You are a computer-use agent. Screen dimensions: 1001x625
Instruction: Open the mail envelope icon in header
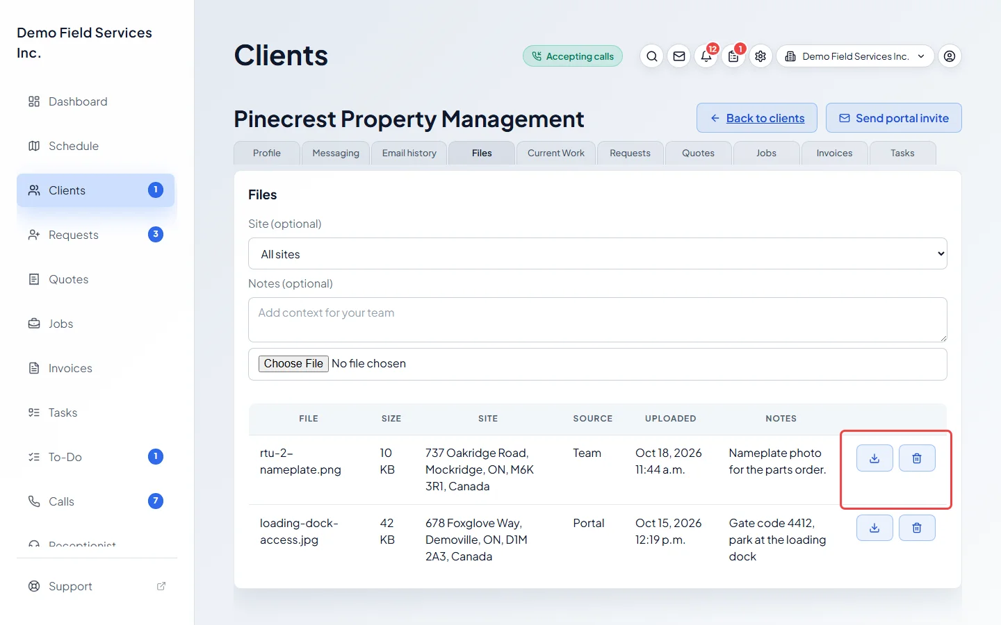[x=679, y=56]
